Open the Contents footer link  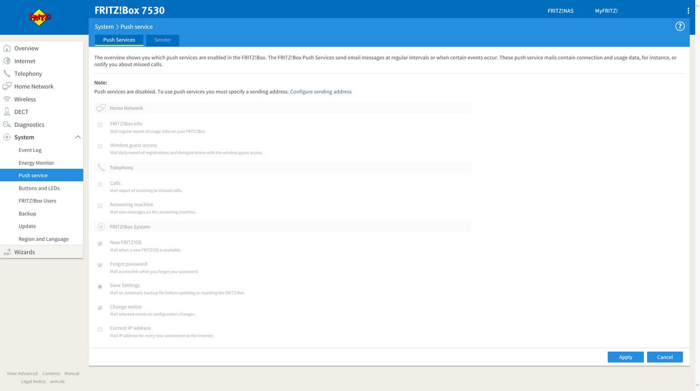click(51, 374)
